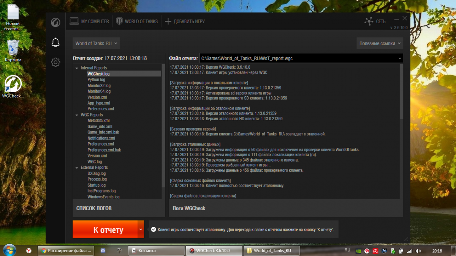Select Game_info.xml.bak in the log list
Viewport: 456px width, 256px height.
pos(103,132)
